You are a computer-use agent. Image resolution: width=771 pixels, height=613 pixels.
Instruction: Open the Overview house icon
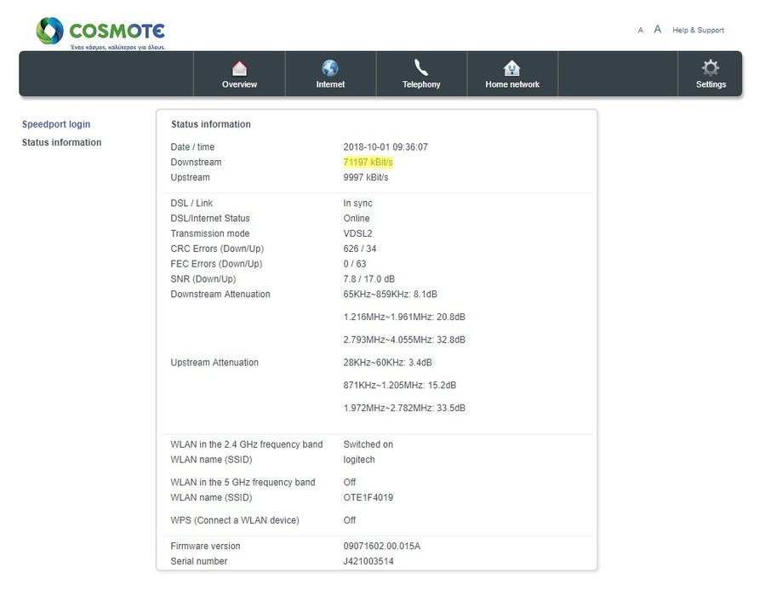click(x=239, y=68)
